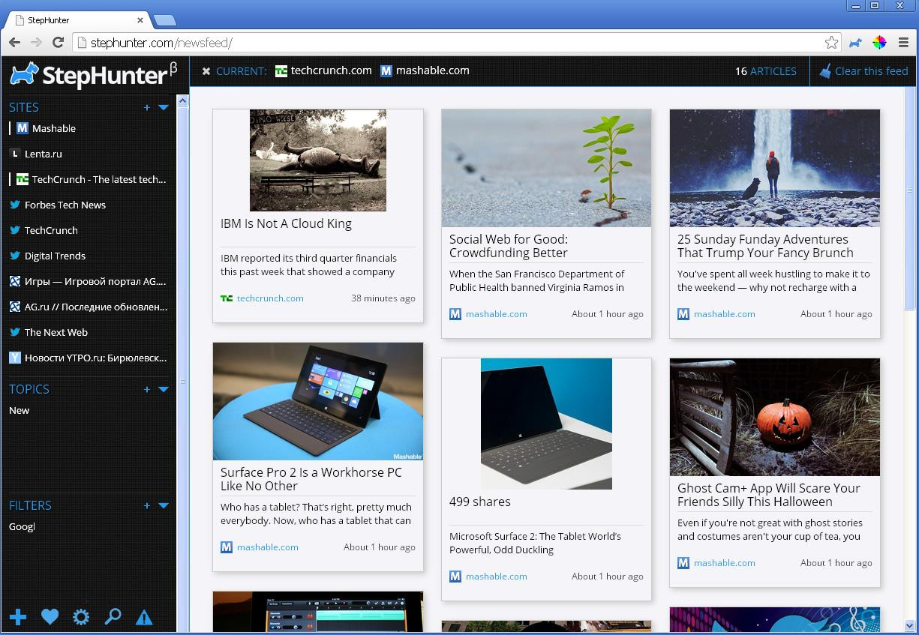Click the 16 ARTICLES counter
Viewport: 919px width, 635px height.
(x=765, y=71)
